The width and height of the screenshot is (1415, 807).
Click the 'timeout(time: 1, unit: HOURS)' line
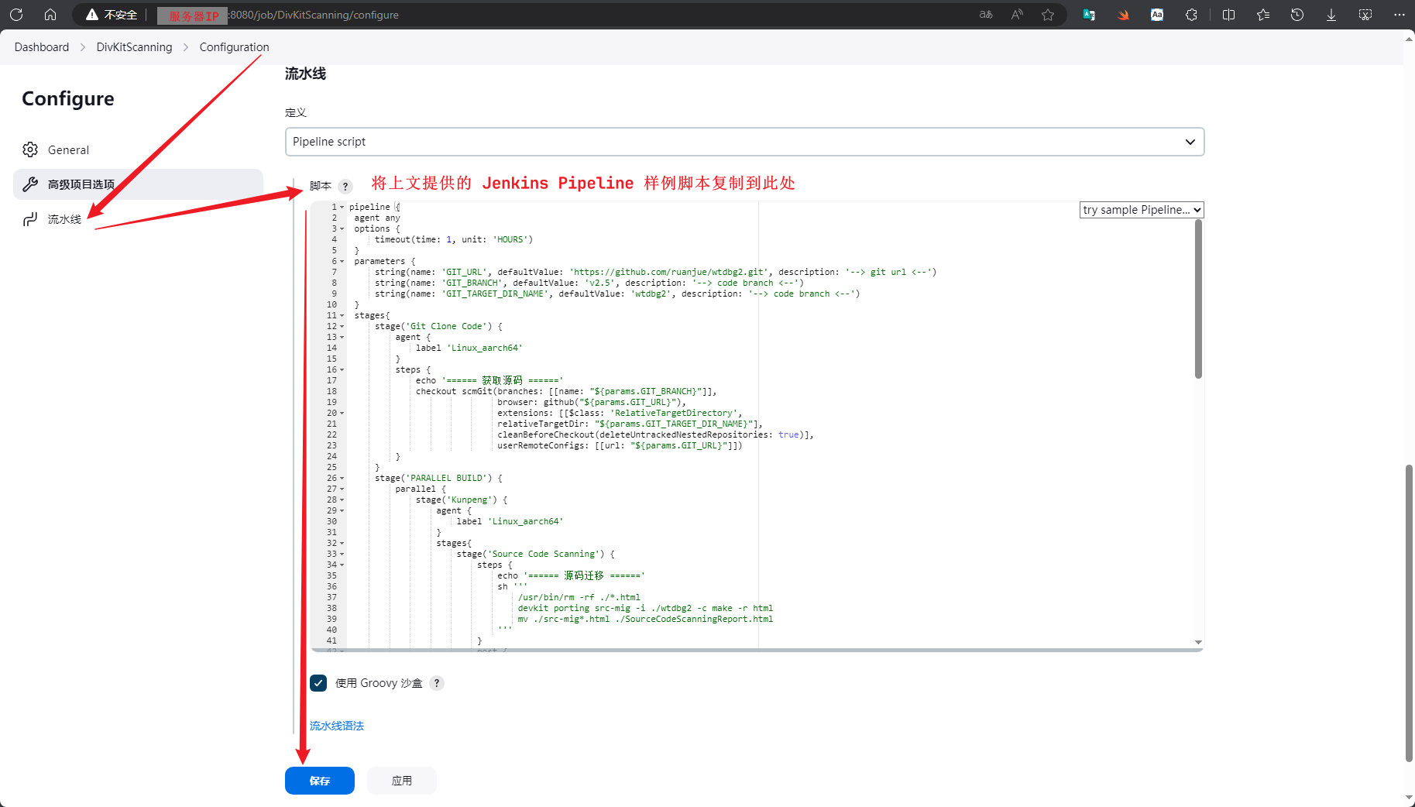coord(454,240)
